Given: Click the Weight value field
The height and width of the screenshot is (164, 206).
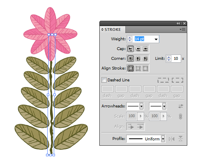Looking at the screenshot, I should (x=144, y=39).
